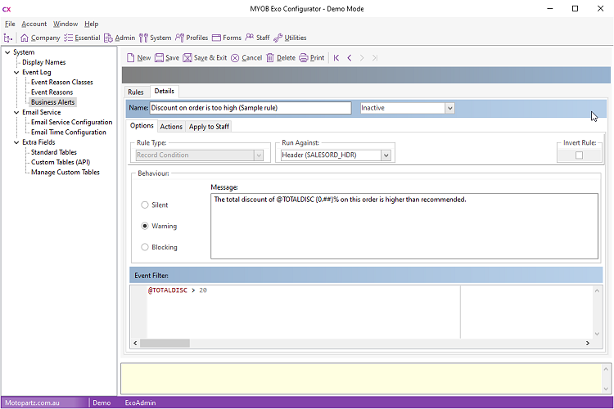
Task: Select Display Names in the tree
Action: pyautogui.click(x=44, y=62)
